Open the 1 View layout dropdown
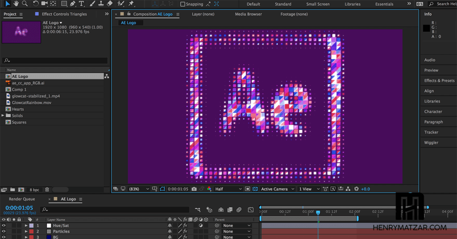Image resolution: width=457 pixels, height=239 pixels. [309, 189]
